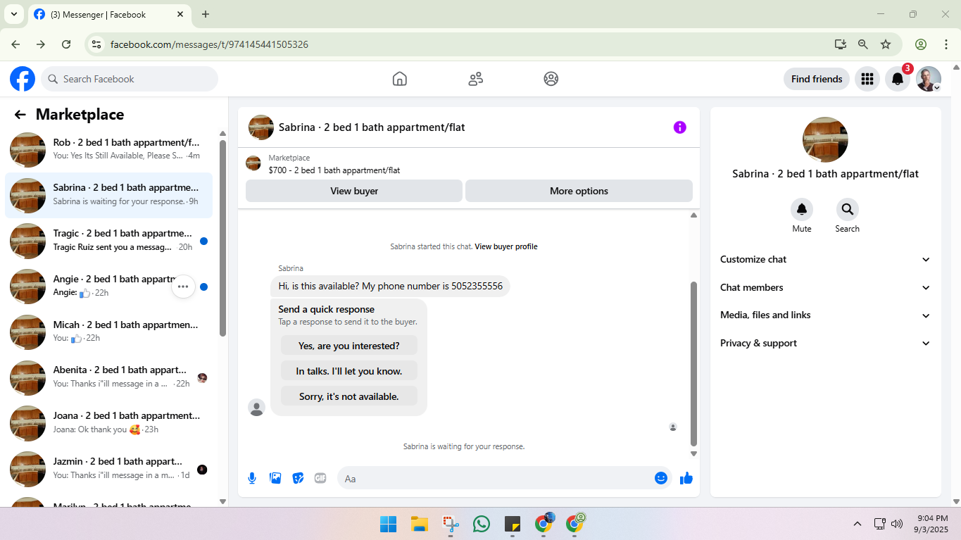Expand Media, files and links section
The width and height of the screenshot is (961, 540).
tap(825, 315)
